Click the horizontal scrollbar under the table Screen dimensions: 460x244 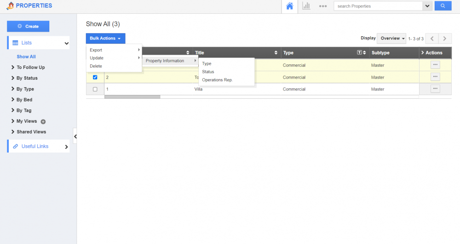pos(132,97)
